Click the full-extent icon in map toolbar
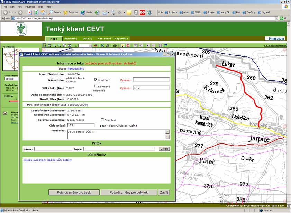 (69, 45)
